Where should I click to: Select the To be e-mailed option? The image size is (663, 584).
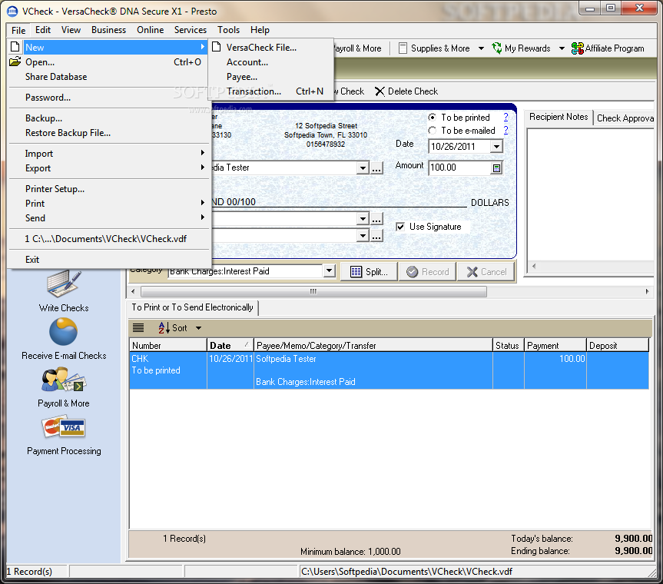pyautogui.click(x=432, y=131)
